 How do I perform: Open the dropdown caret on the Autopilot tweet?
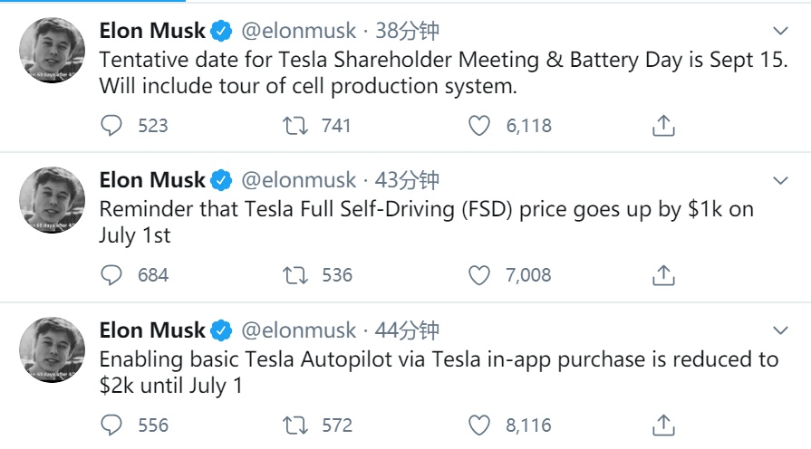tap(780, 330)
